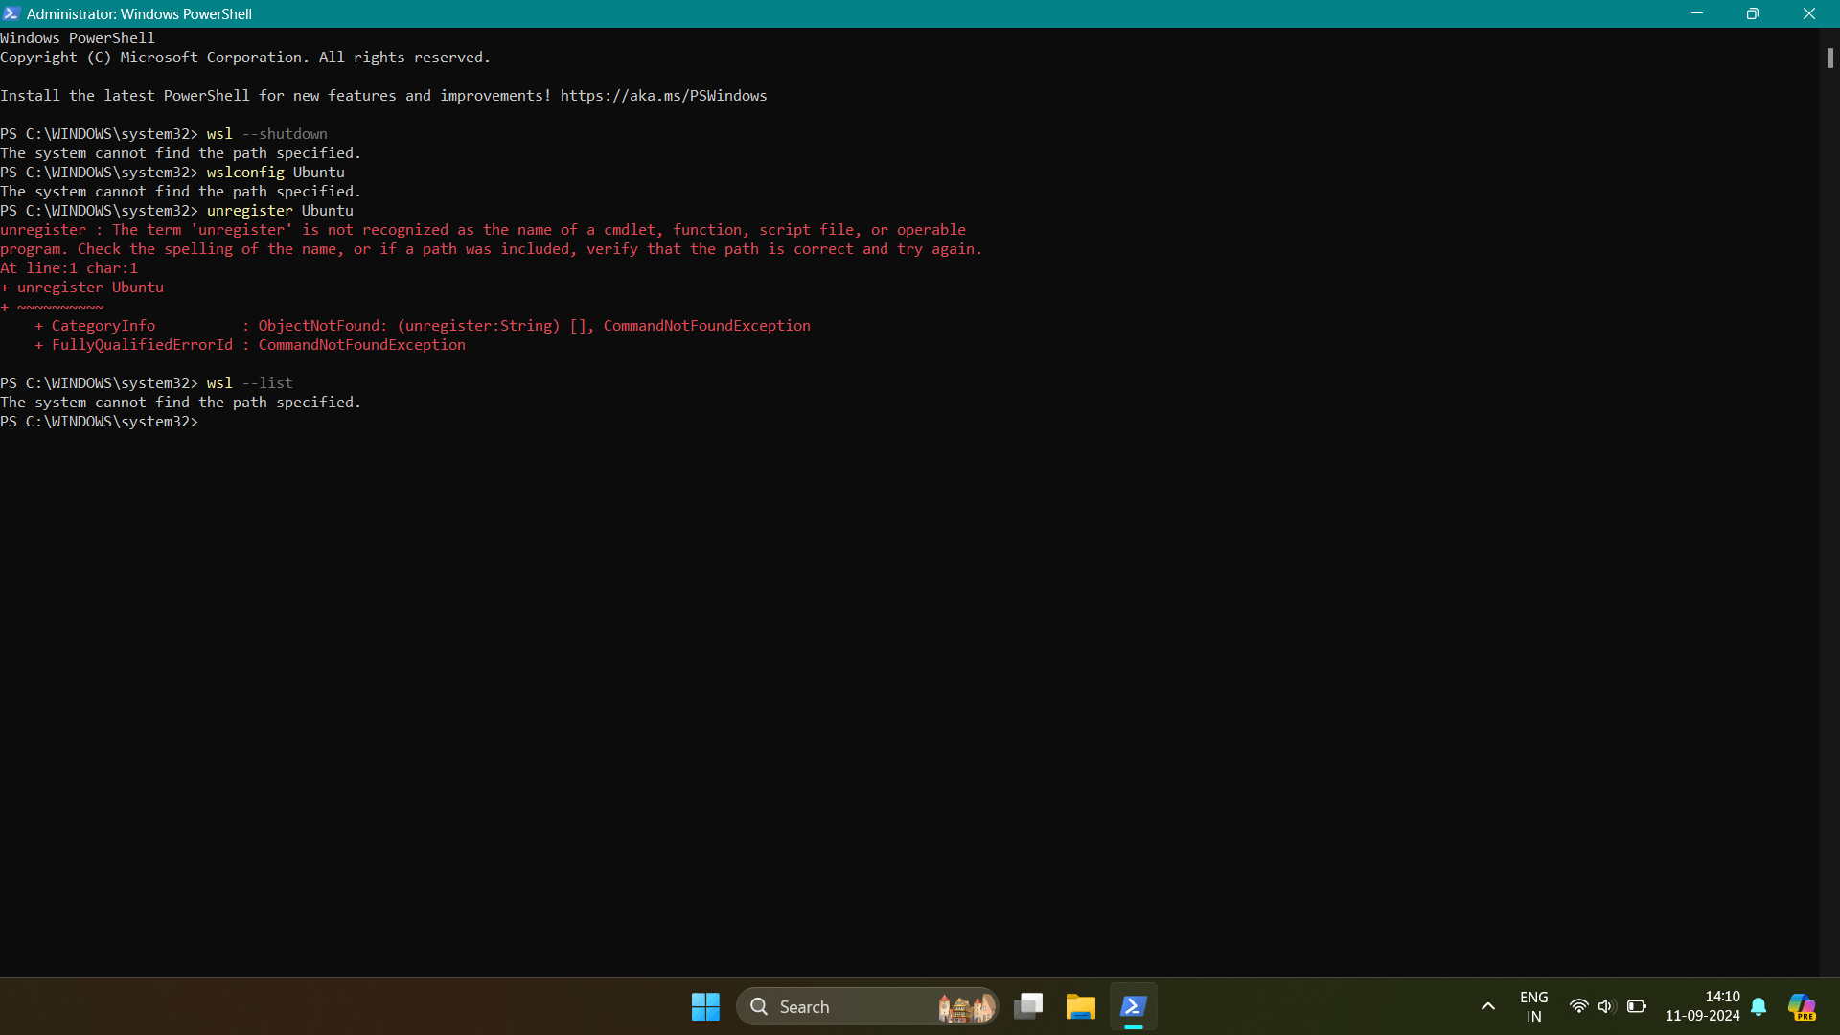Screen dimensions: 1840x1035
Task: Open File Explorer from taskbar
Action: [x=1080, y=1006]
